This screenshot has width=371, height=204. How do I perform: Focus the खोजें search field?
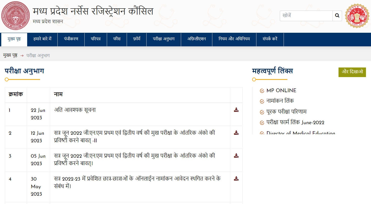point(306,16)
